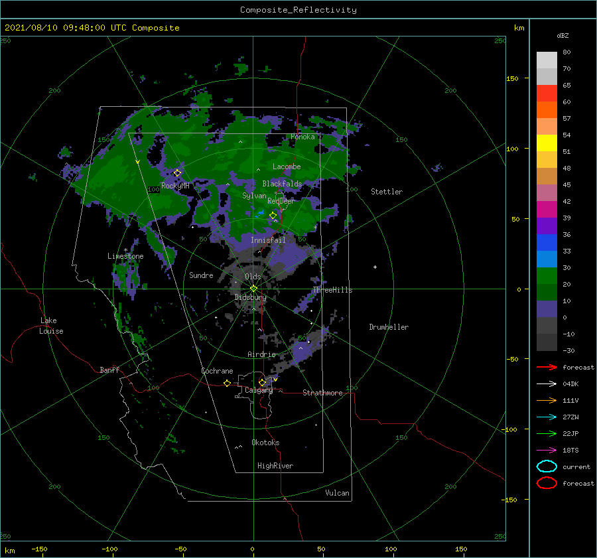Click the Limestone label
The width and height of the screenshot is (597, 558).
pos(125,256)
